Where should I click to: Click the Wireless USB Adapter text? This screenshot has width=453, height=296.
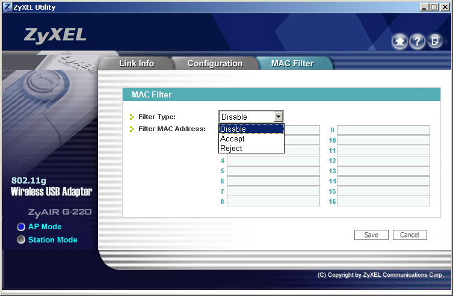coord(51,191)
